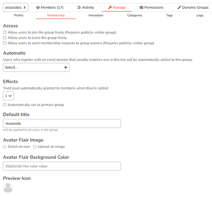Check Automatically set as primary group
Screen dimensions: 212x197
tap(5, 105)
